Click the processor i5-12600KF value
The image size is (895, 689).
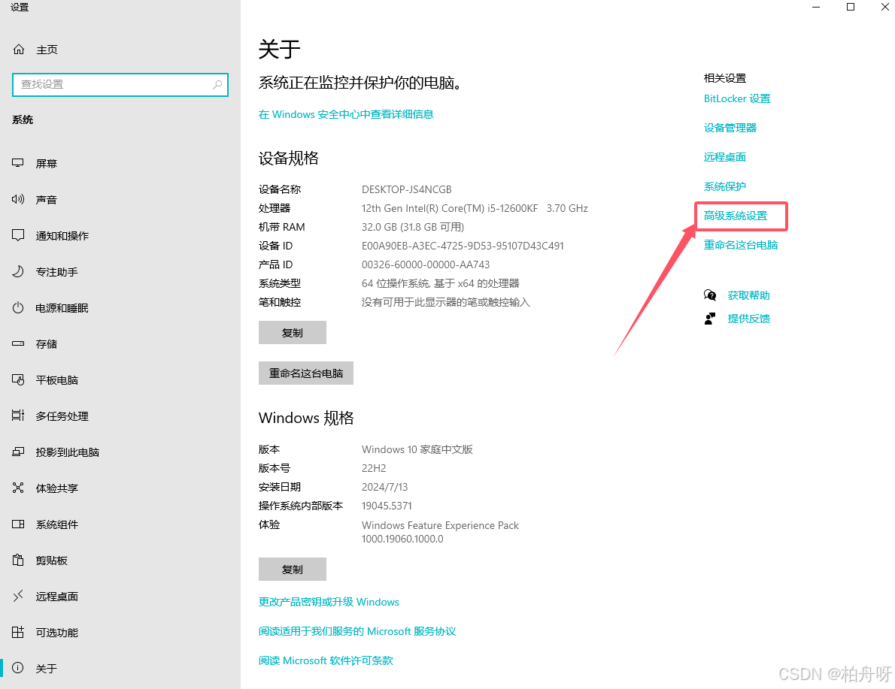475,208
